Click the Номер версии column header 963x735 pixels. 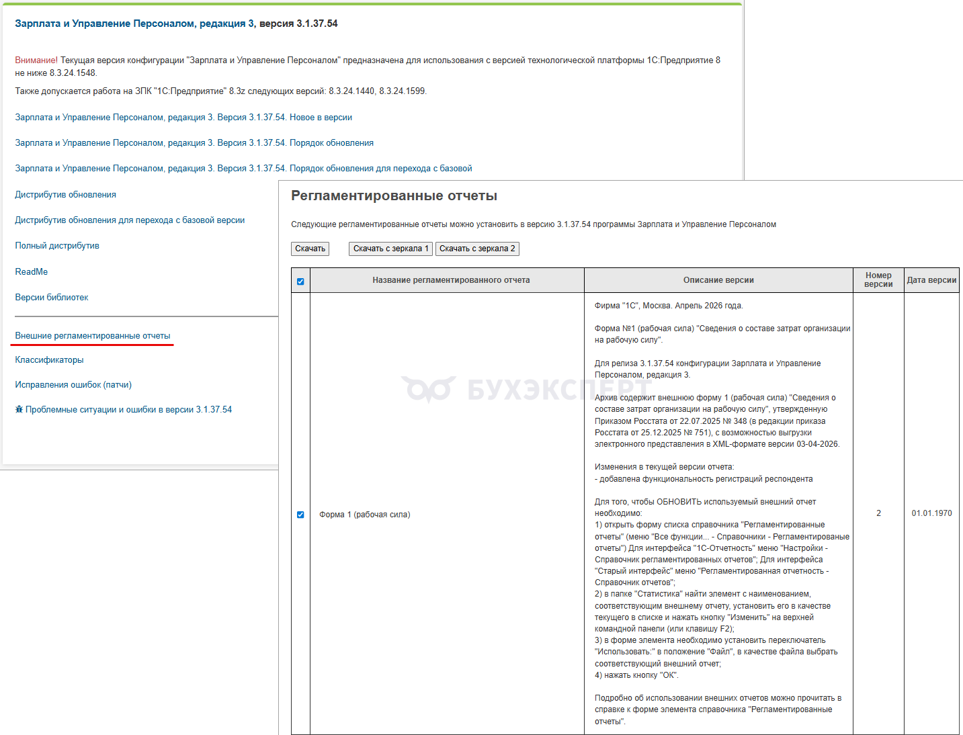(x=878, y=280)
